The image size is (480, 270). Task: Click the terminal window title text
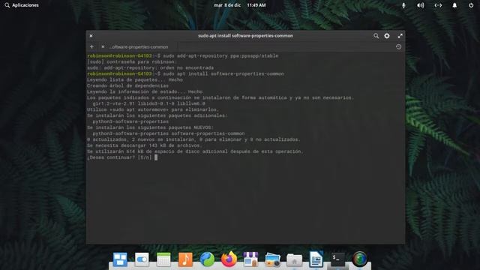point(245,36)
